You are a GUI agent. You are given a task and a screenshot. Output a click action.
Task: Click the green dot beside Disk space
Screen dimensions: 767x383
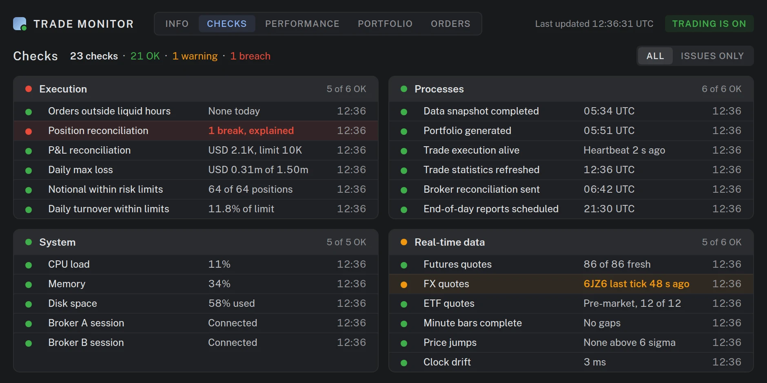(x=29, y=304)
